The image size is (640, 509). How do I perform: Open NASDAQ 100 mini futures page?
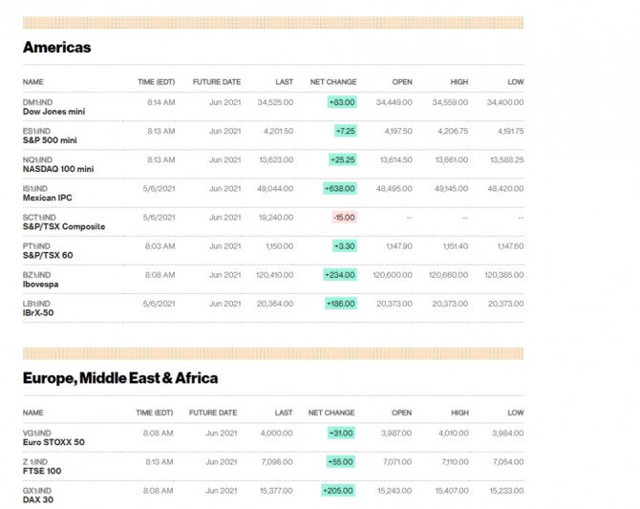pos(57,169)
